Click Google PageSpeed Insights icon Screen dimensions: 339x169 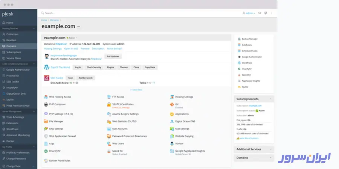[172, 151]
